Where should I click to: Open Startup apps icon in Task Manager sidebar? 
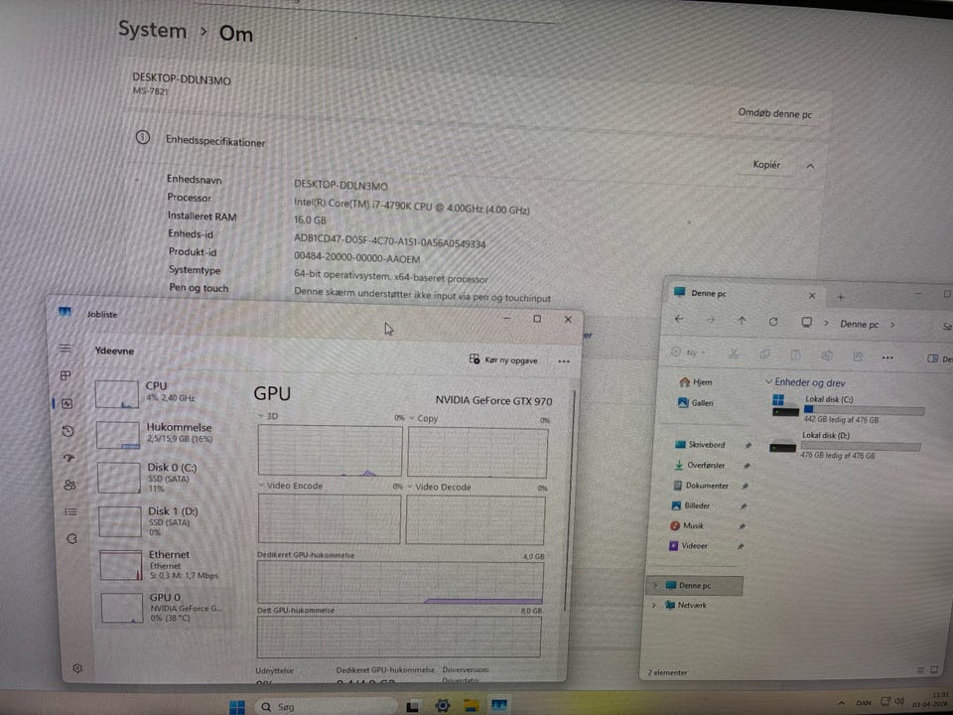(x=68, y=458)
